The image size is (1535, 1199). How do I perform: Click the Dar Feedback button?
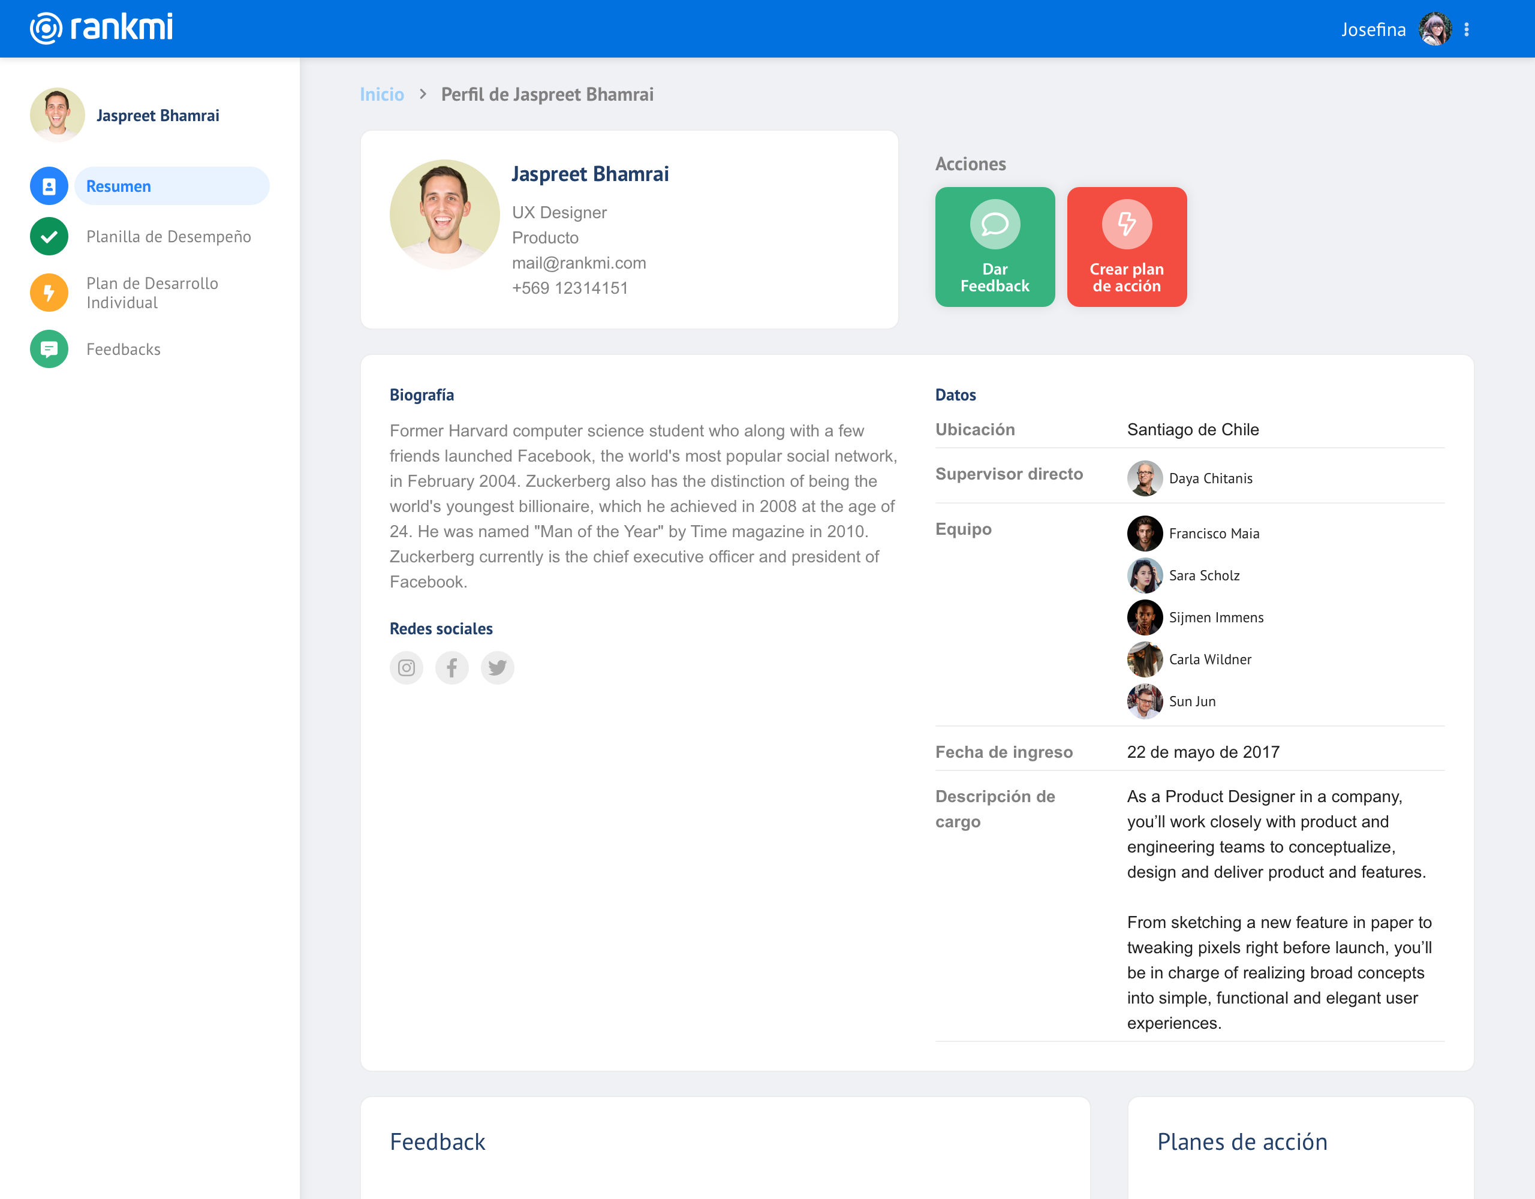pyautogui.click(x=995, y=246)
